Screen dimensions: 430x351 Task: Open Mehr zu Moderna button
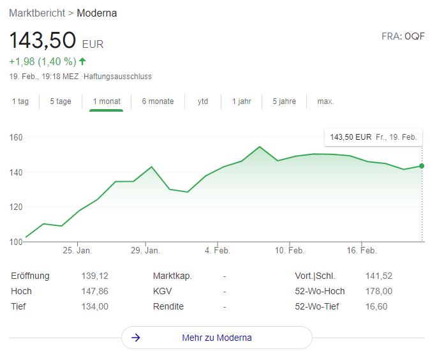click(x=217, y=338)
